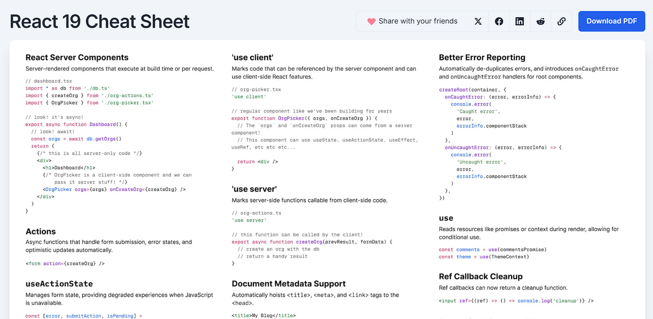Click the Document Metadata Support heading
The width and height of the screenshot is (653, 319).
click(289, 284)
